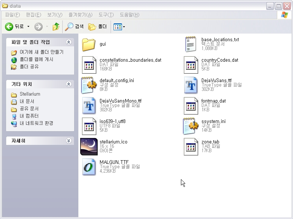The width and height of the screenshot is (293, 219).
Task: Select the iso639-1.utf8 file icon
Action: pos(89,126)
